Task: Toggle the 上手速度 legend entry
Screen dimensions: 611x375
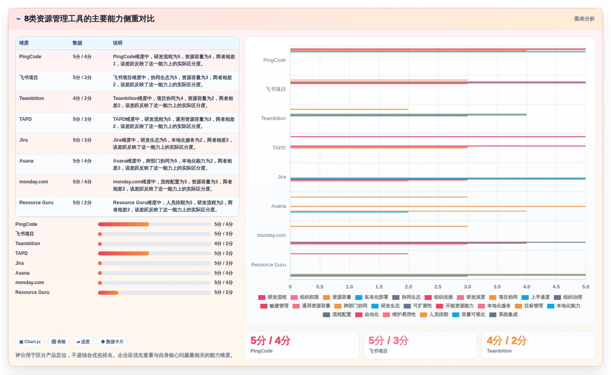Action: pos(535,297)
